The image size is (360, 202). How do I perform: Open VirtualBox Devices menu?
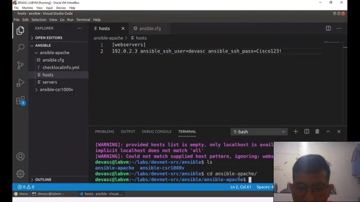pos(61,8)
